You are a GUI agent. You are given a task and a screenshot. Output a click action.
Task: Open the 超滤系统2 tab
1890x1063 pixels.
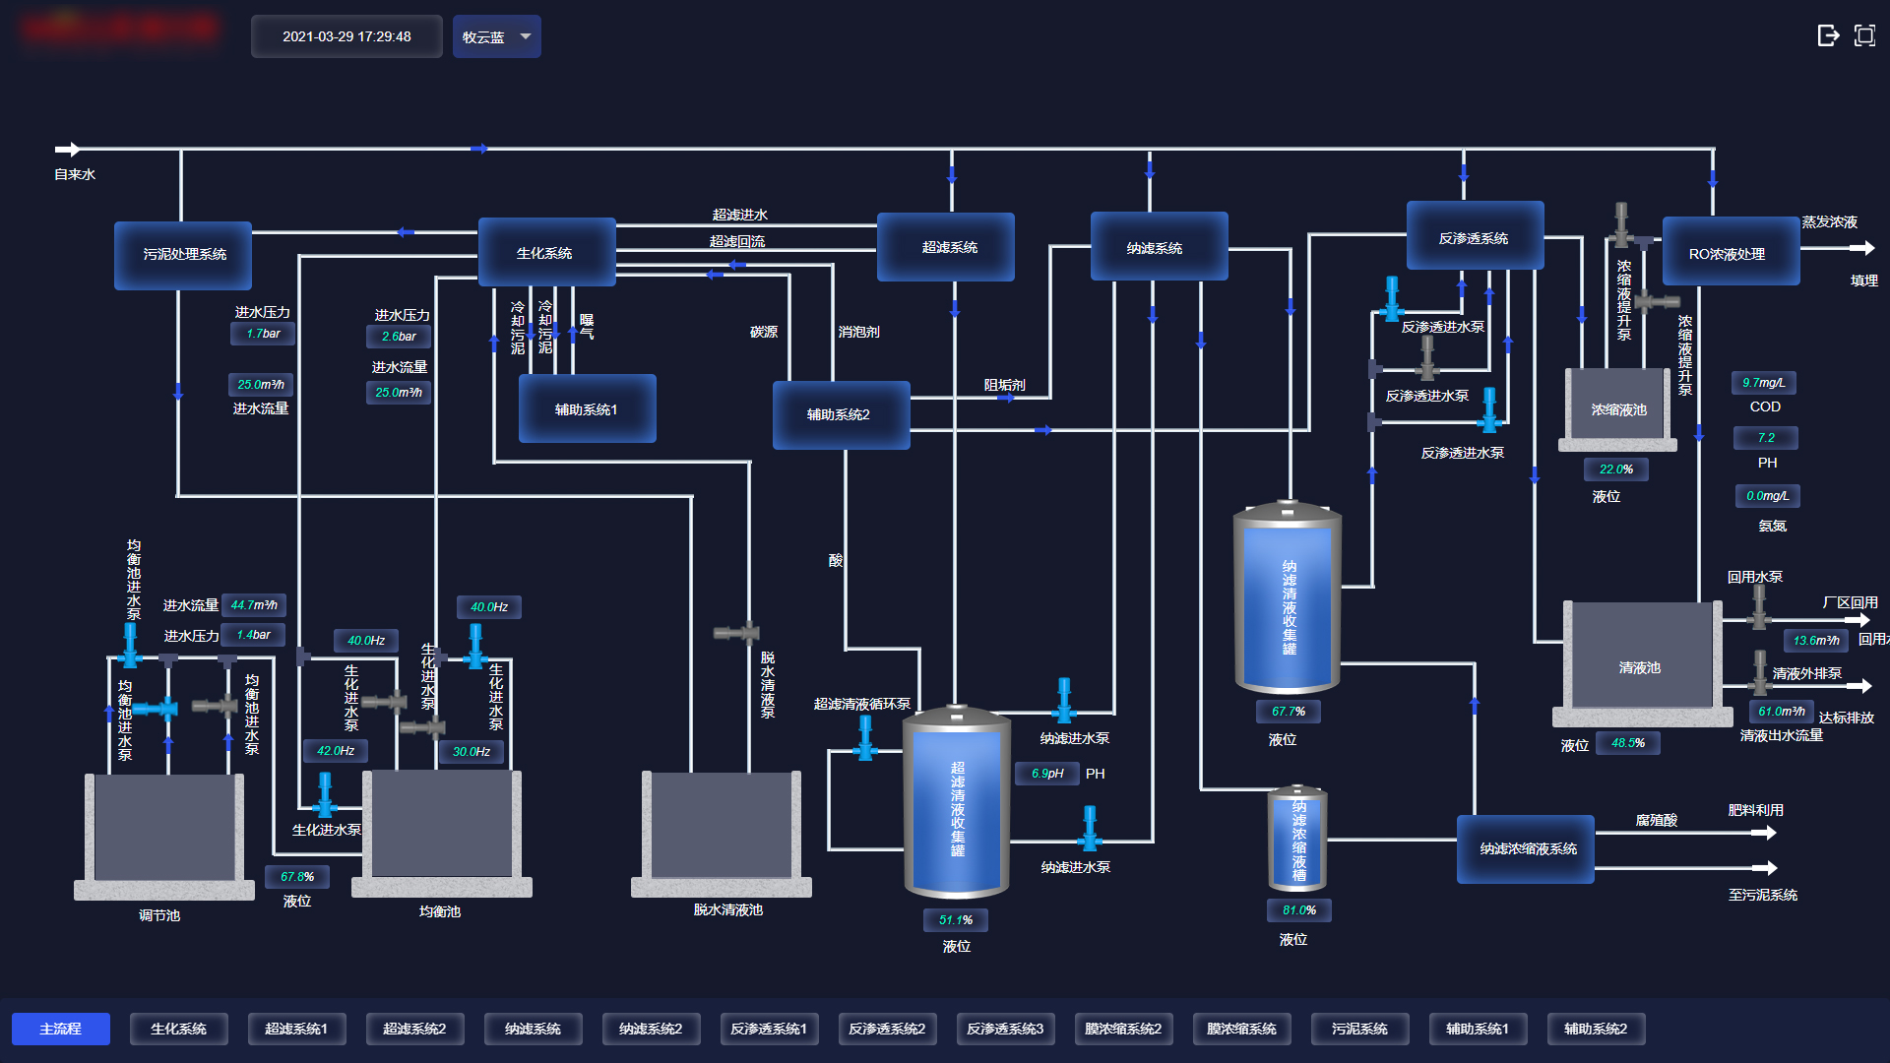(414, 1029)
